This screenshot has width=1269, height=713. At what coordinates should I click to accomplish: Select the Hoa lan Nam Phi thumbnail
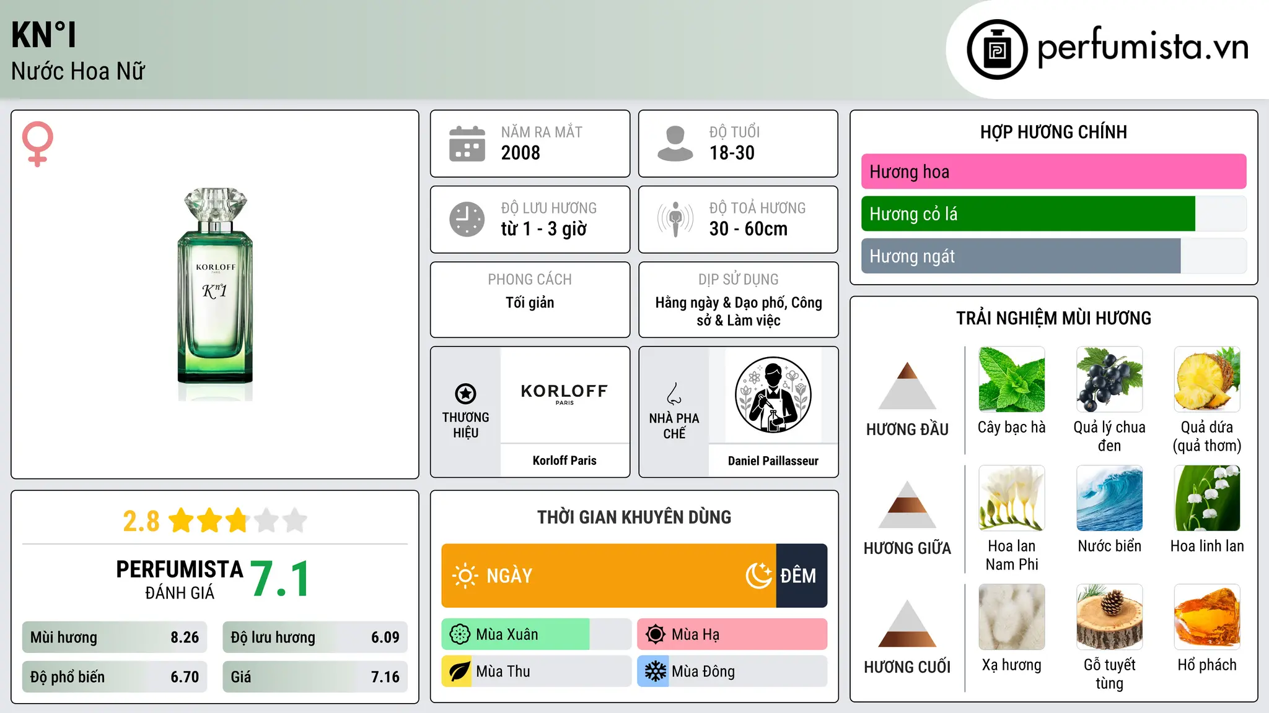(1012, 498)
